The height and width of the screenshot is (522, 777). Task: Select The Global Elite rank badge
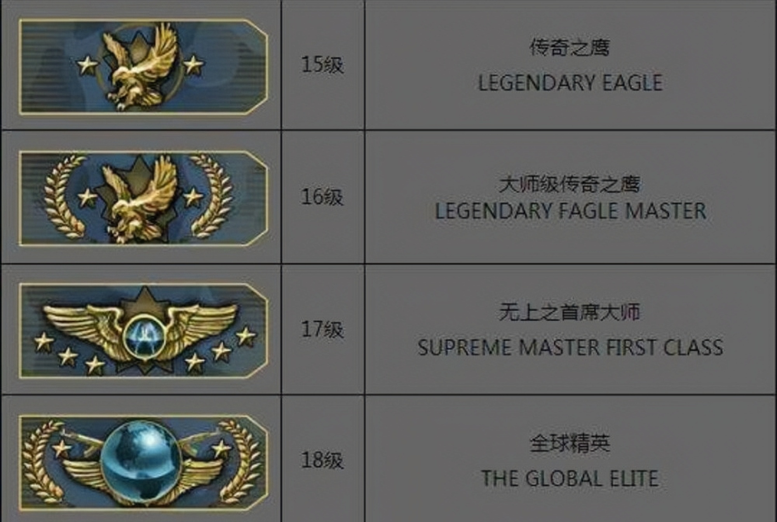pyautogui.click(x=143, y=462)
